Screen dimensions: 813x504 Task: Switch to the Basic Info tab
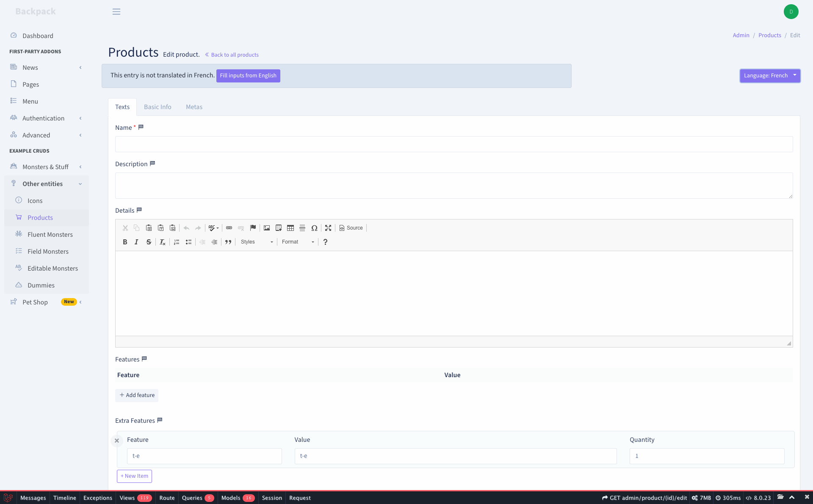pos(157,107)
